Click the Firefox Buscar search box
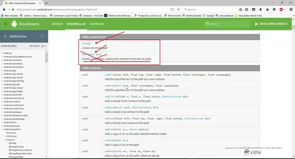295x159 pixels. [210, 9]
